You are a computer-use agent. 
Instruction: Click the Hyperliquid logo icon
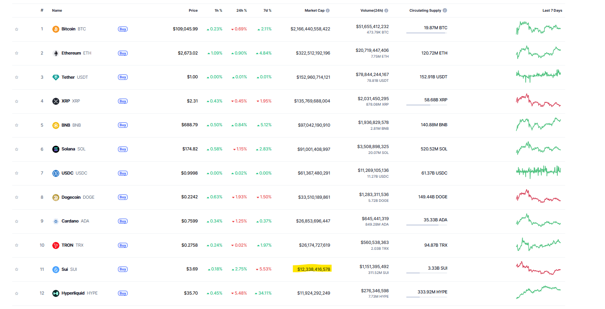(56, 293)
